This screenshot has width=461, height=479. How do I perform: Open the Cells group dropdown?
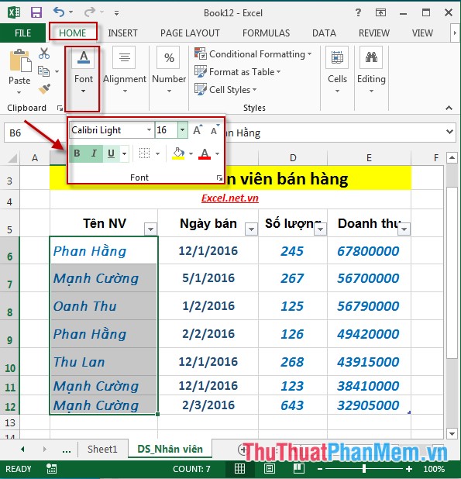click(x=337, y=71)
